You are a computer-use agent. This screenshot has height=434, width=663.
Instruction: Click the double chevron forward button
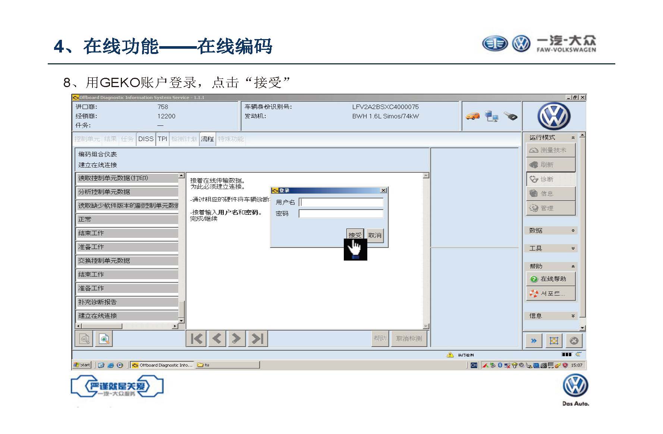point(534,341)
